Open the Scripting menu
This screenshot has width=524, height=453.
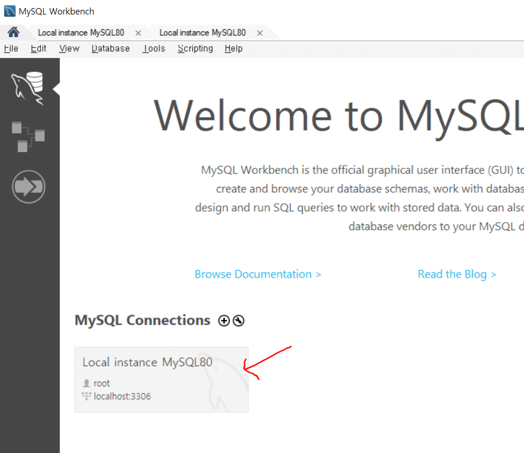point(195,49)
